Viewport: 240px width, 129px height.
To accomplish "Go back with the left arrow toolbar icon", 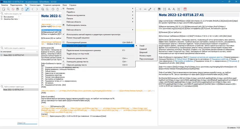I will pyautogui.click(x=32, y=9).
